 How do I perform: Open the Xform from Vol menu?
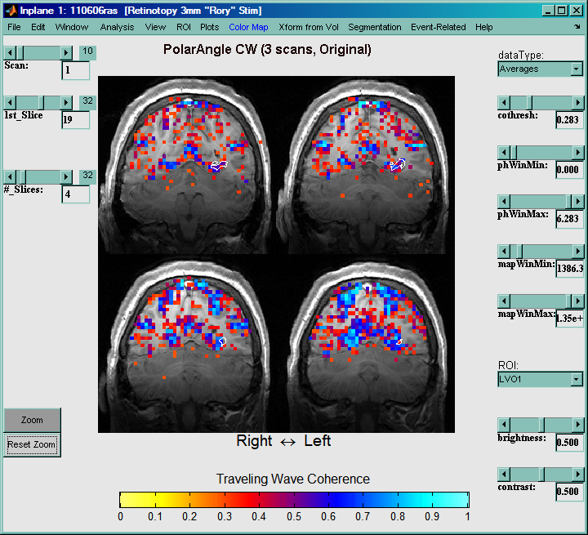point(308,27)
